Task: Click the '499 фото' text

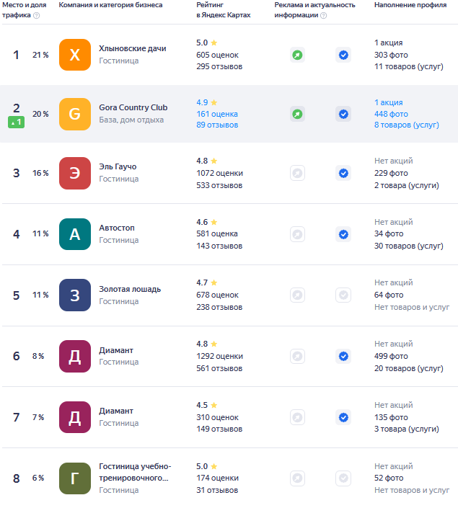Action: (x=391, y=357)
